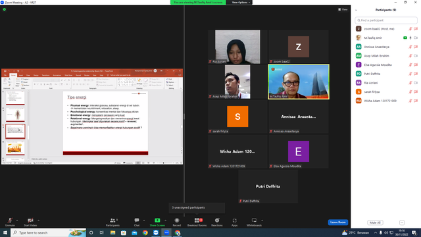Click camera icon for Ria Asriani
This screenshot has width=421, height=237.
tap(416, 83)
